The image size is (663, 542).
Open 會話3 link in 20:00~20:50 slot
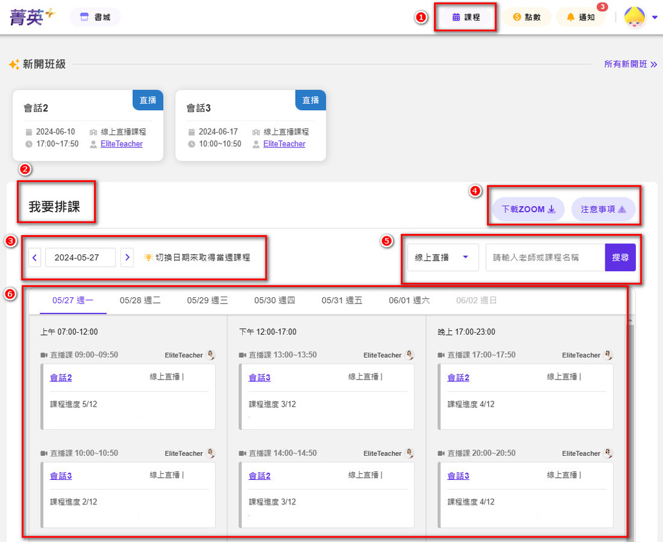pos(458,475)
